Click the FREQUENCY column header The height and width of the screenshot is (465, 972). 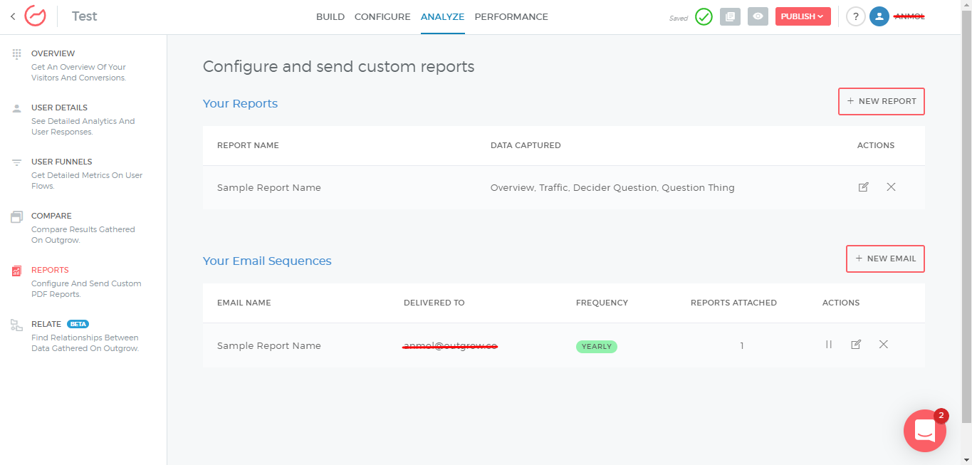[602, 303]
